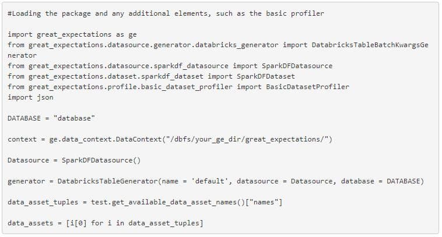Place cursor on 'import great_expectations as ge' line
This screenshot has width=442, height=237.
point(72,34)
